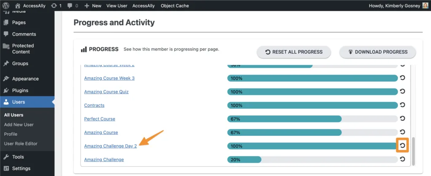Reset progress for Amazing Course Week 3
The width and height of the screenshot is (431, 176).
402,78
